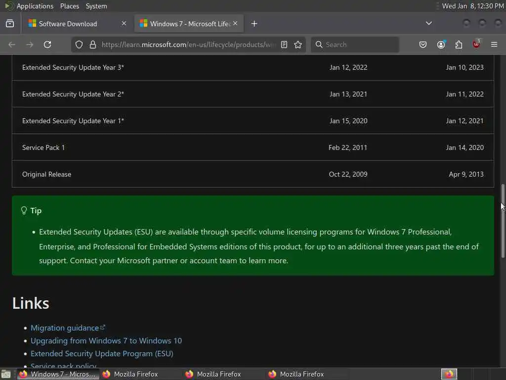Open the Applications menu
The height and width of the screenshot is (380, 506).
coord(35,6)
